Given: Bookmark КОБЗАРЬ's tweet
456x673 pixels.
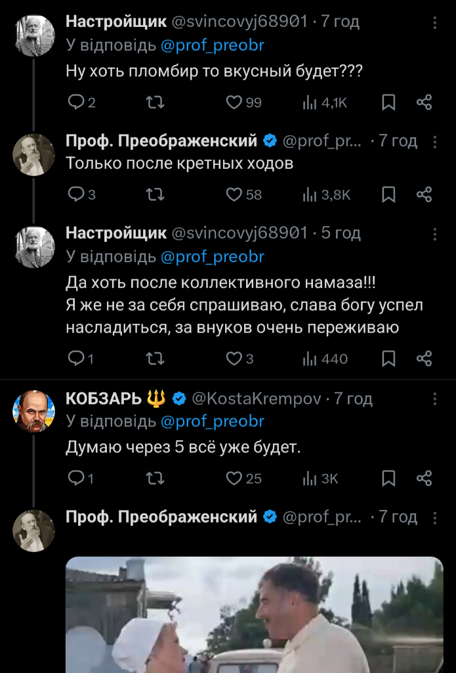Looking at the screenshot, I should 388,478.
